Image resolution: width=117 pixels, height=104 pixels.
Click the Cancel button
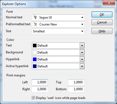click(x=102, y=22)
